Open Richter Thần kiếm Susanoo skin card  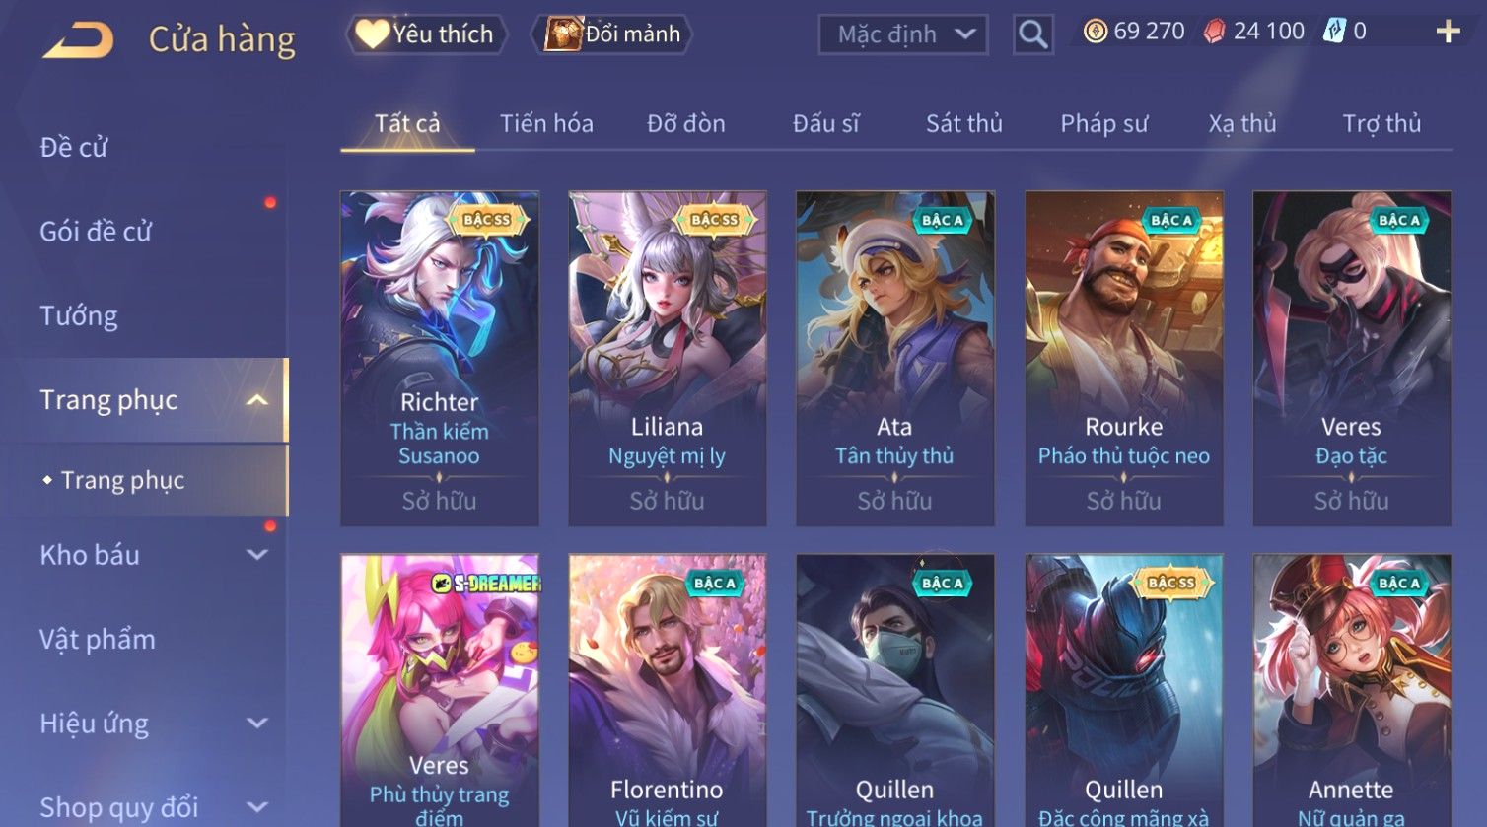click(x=440, y=359)
